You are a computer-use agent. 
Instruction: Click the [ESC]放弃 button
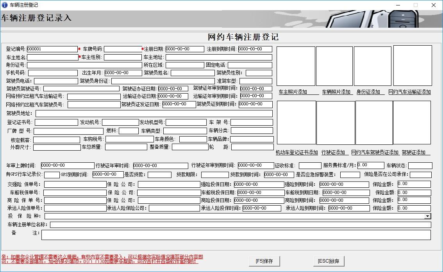point(329,261)
